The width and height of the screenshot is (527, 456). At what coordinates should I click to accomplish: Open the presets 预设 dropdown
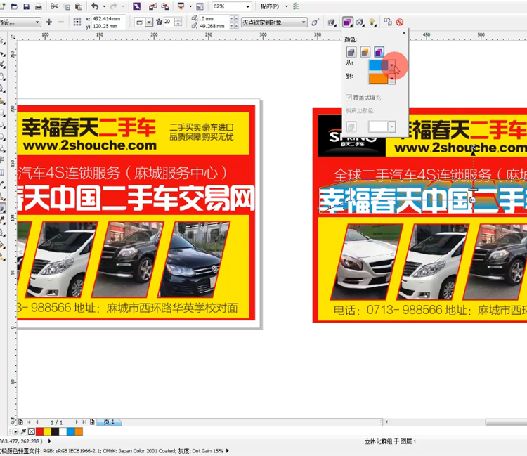(37, 22)
